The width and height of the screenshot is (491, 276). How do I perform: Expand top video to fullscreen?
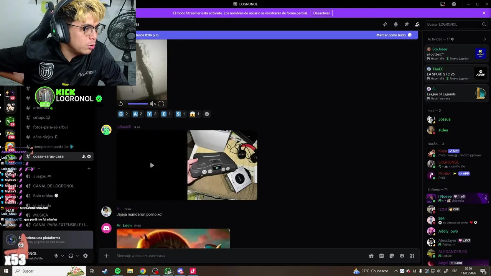(x=161, y=104)
